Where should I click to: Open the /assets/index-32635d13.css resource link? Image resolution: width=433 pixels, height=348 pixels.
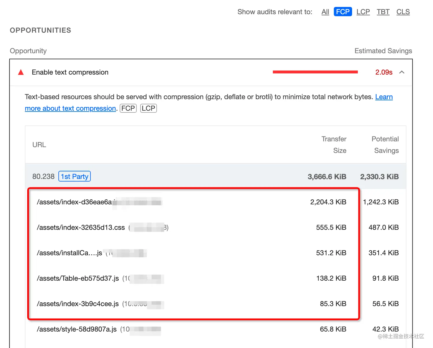pos(81,227)
